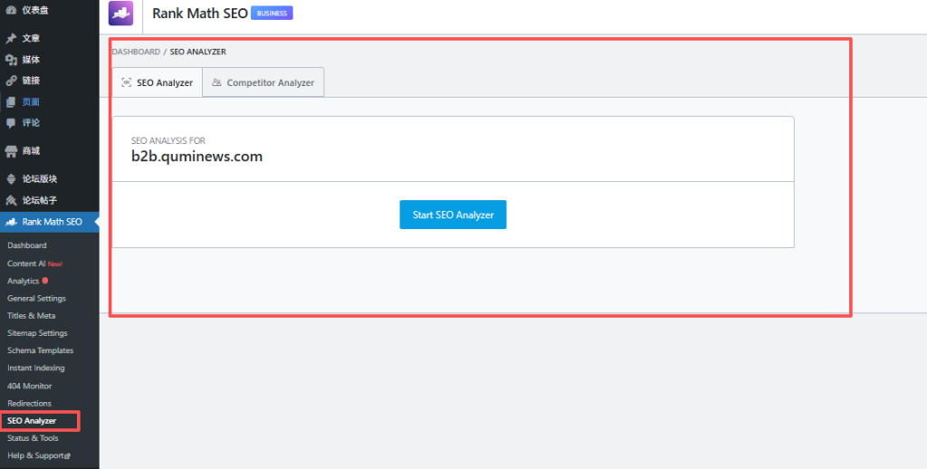
Task: Open Instant Indexing submenu item
Action: [36, 368]
